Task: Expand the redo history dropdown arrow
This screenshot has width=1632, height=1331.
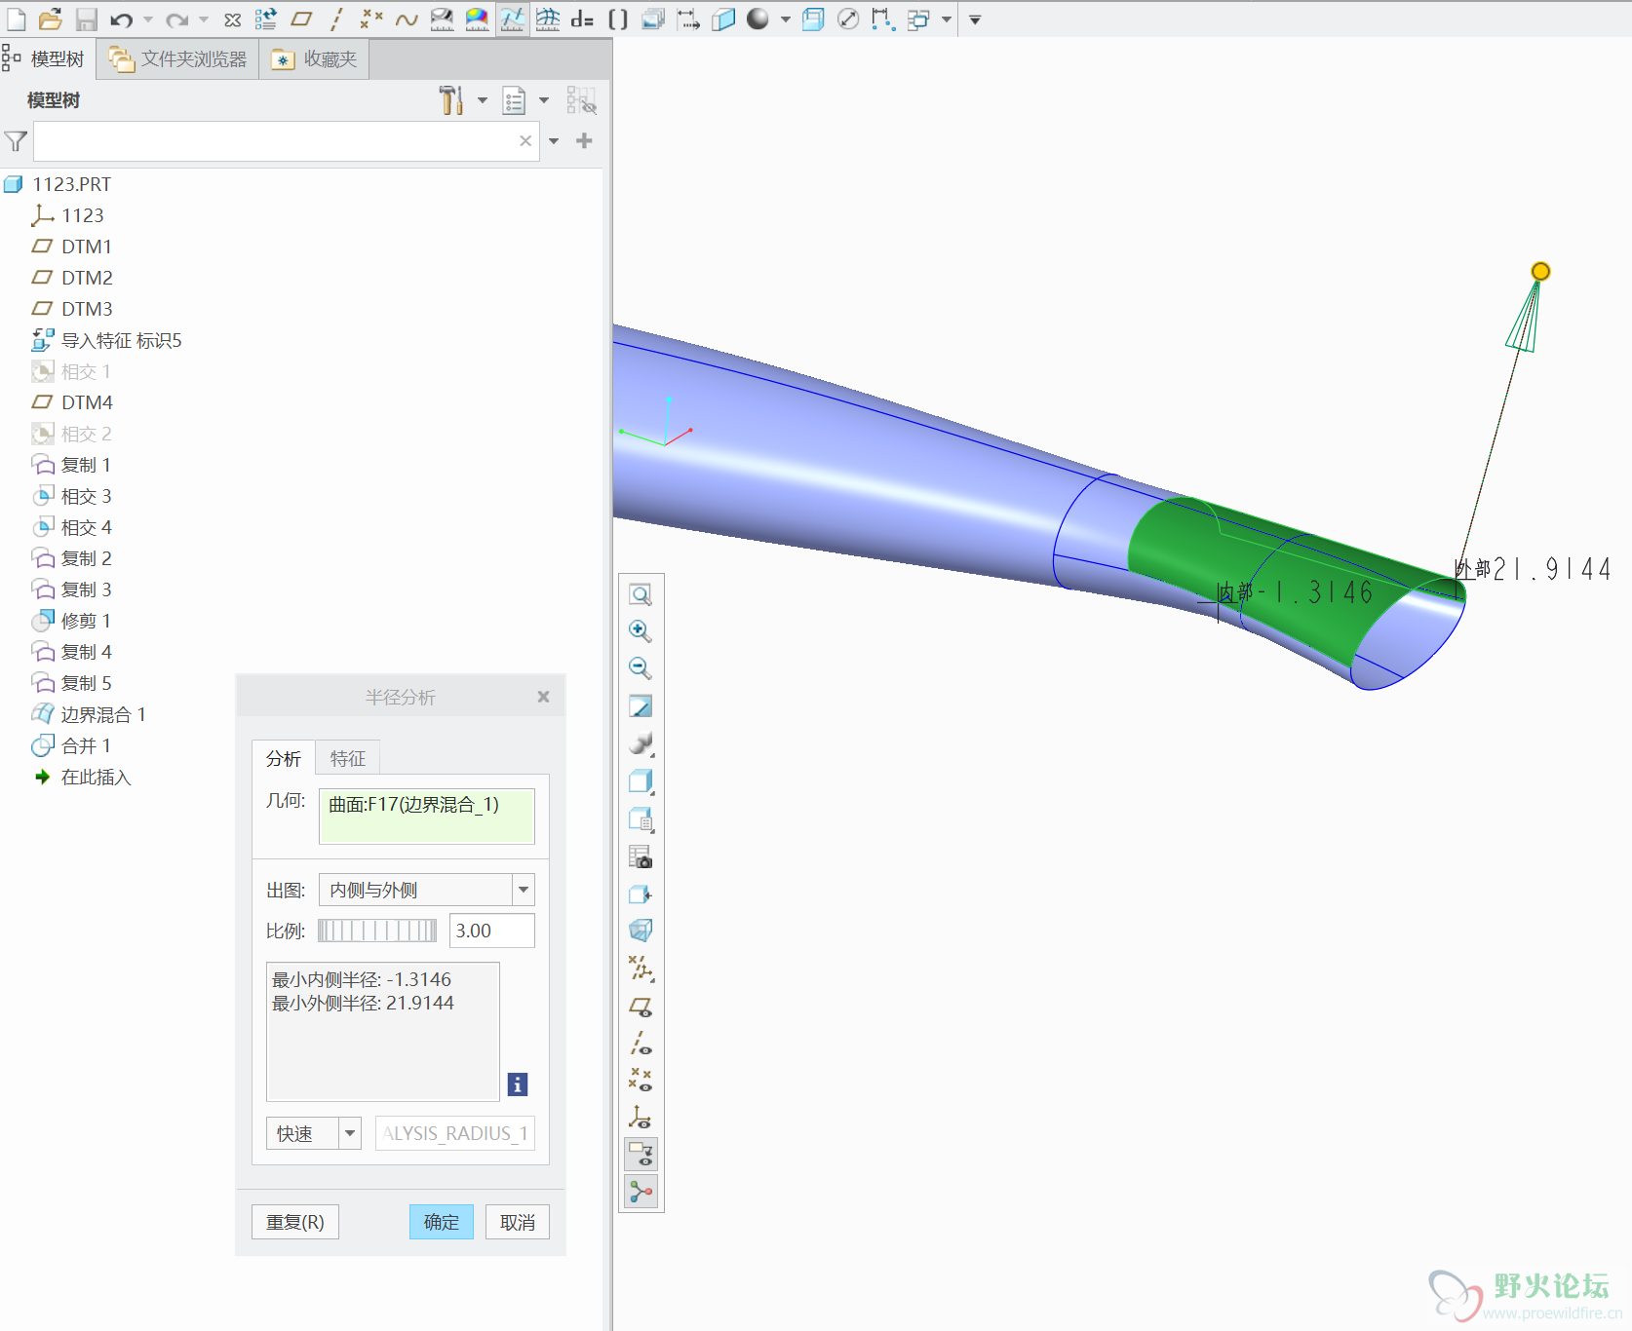Action: 204,19
